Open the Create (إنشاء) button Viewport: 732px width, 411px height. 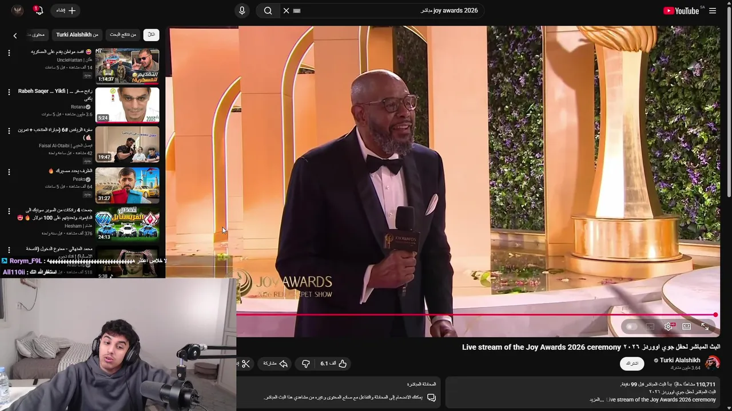tap(65, 10)
